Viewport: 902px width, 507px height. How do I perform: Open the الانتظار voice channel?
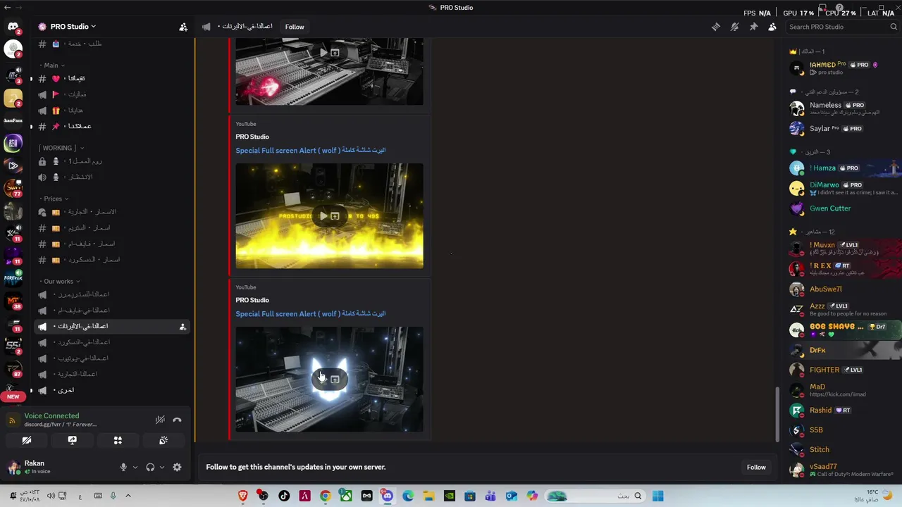click(111, 177)
